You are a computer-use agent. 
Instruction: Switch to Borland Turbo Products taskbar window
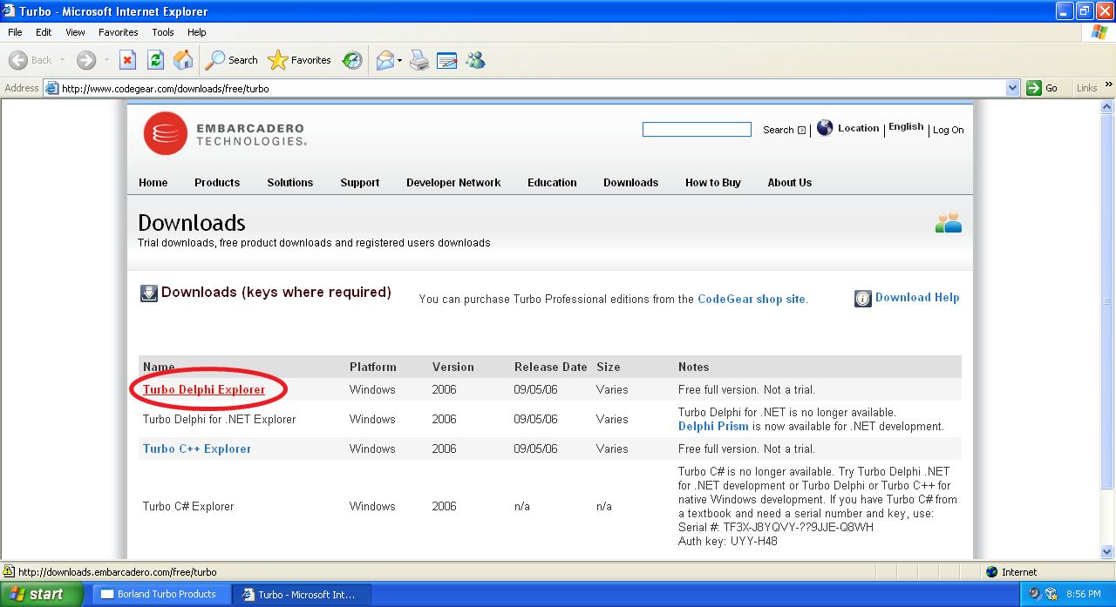pyautogui.click(x=162, y=594)
